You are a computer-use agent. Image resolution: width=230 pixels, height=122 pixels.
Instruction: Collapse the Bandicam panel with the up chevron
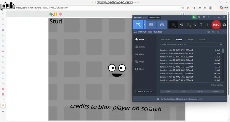224,32
